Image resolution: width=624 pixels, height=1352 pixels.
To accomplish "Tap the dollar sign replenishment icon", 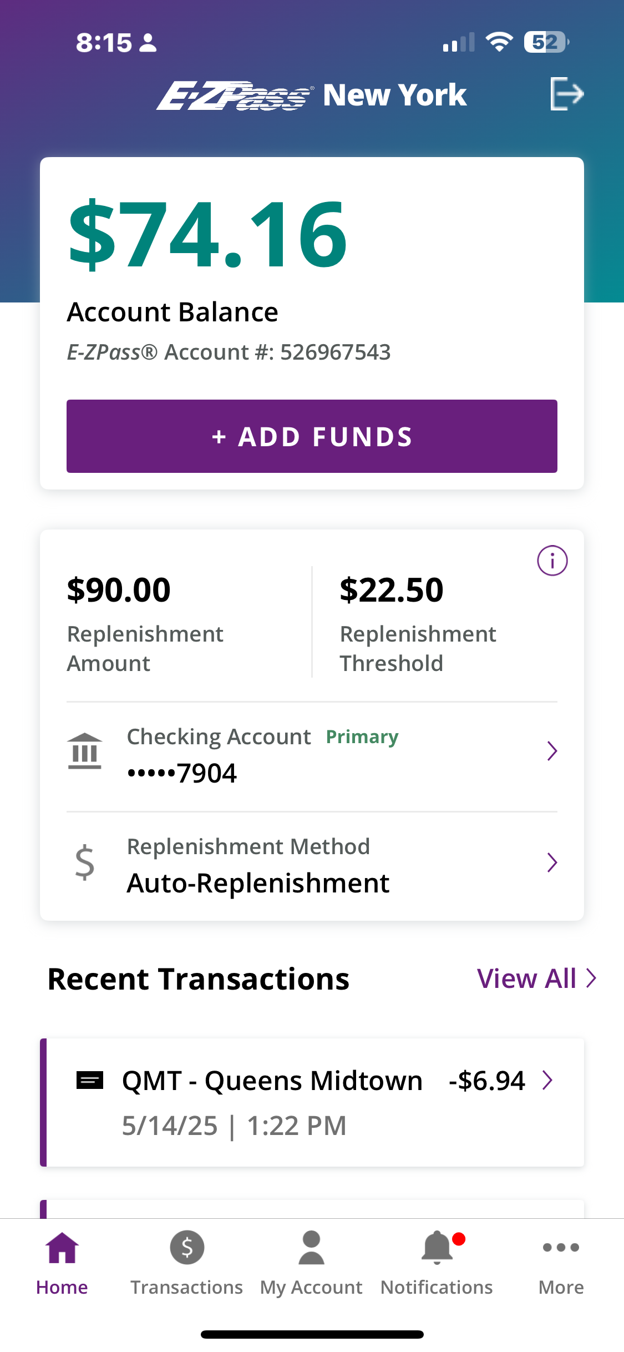I will [85, 862].
